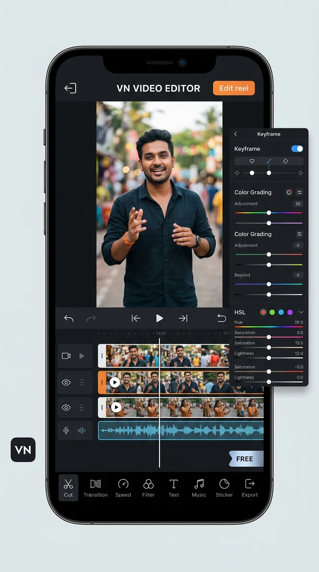This screenshot has height=572, width=319.
Task: Click on the HSL Hue rainbow slider
Action: 269,327
